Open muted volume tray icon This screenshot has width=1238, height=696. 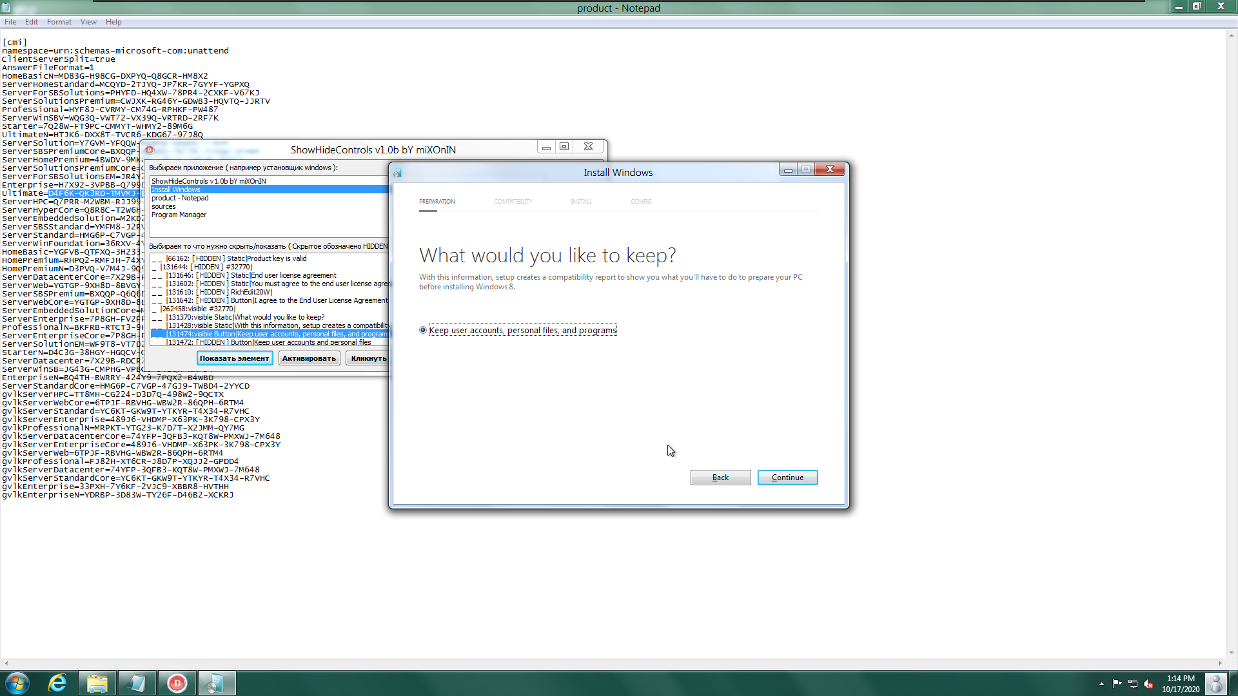pos(1148,684)
